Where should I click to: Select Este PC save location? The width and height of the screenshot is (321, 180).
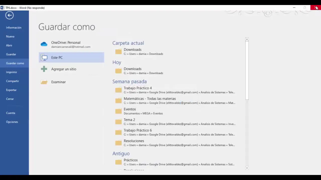point(71,57)
